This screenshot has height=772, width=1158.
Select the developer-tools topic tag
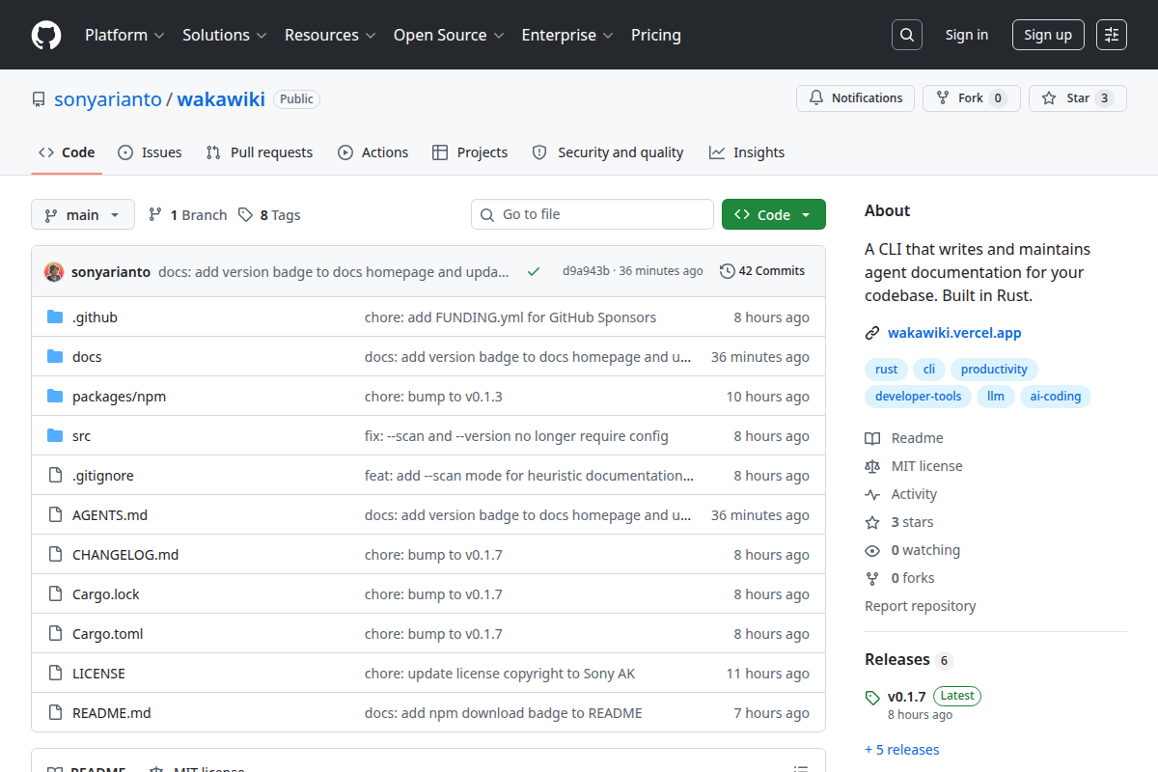(919, 397)
